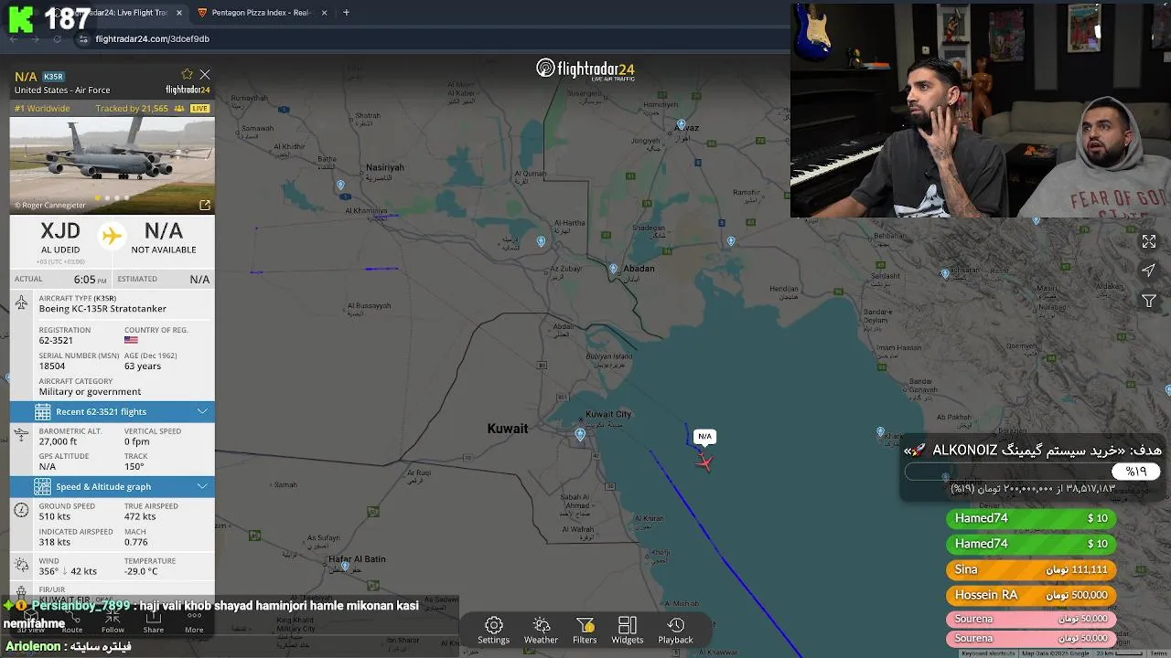
Task: Open the Widgets tool
Action: [628, 631]
